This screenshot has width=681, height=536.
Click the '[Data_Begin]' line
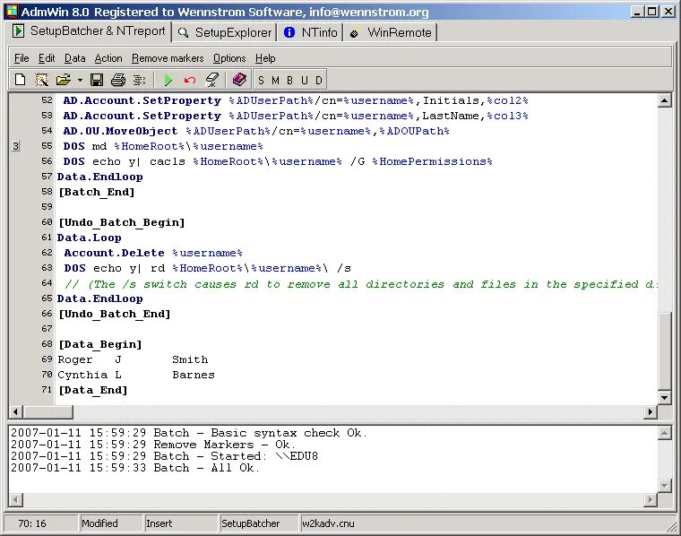pos(99,344)
